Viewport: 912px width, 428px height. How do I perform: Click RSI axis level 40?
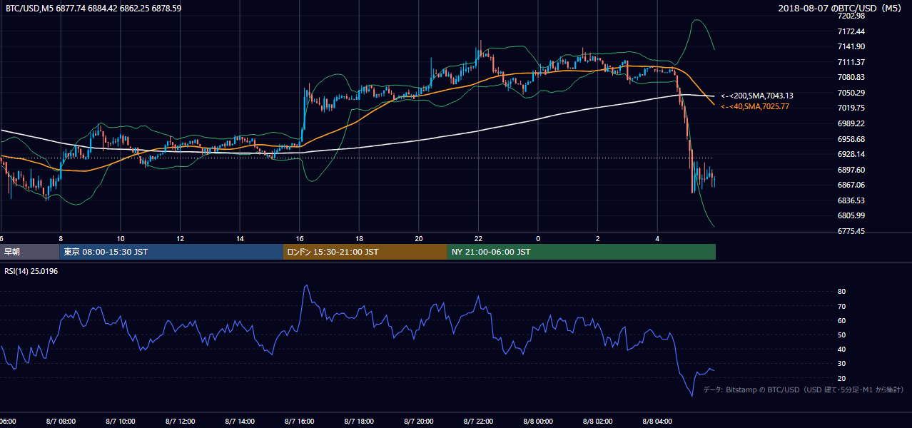click(x=841, y=349)
